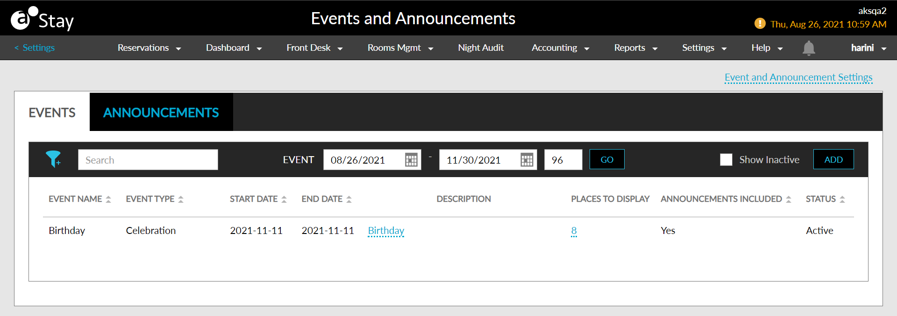Open the harini user dropdown
Image resolution: width=897 pixels, height=316 pixels.
click(869, 48)
